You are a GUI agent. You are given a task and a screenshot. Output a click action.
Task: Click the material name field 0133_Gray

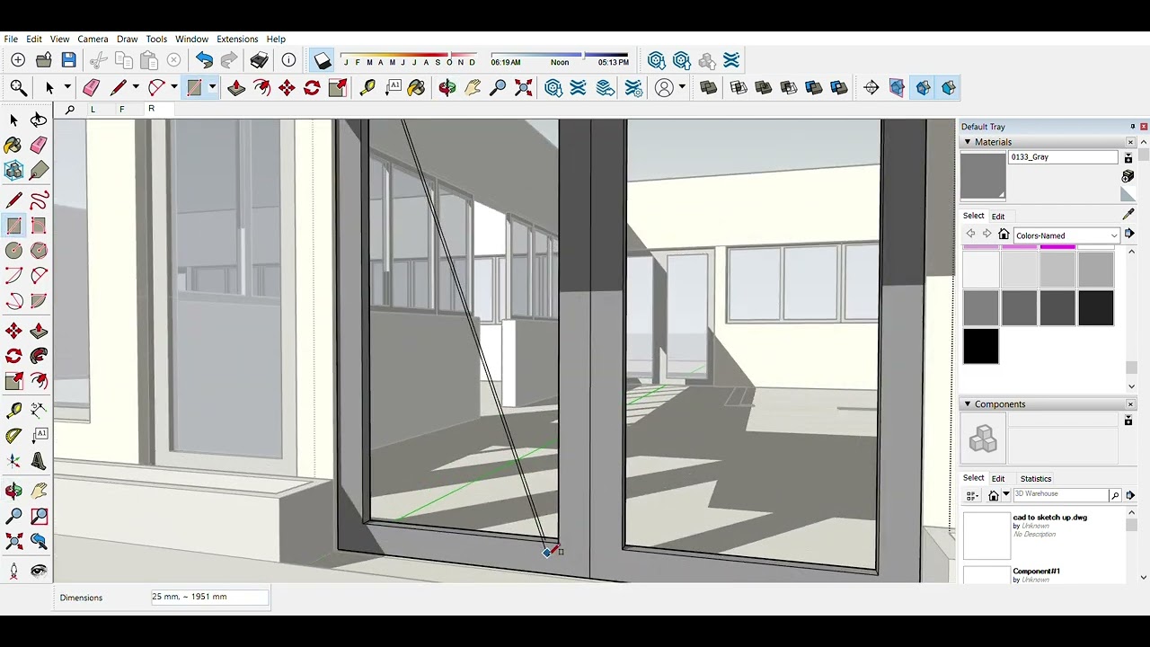click(x=1063, y=157)
